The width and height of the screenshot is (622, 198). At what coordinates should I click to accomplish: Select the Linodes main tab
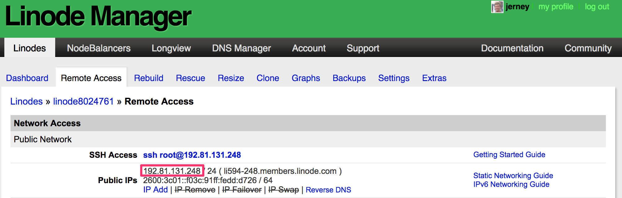[29, 48]
